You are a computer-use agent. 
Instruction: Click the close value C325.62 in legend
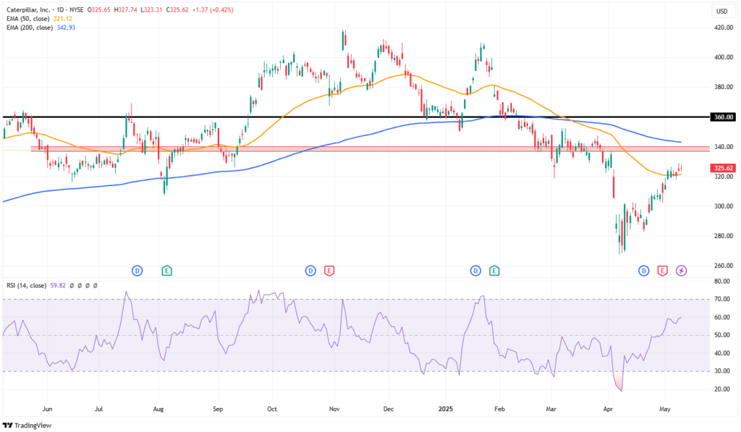coord(176,10)
